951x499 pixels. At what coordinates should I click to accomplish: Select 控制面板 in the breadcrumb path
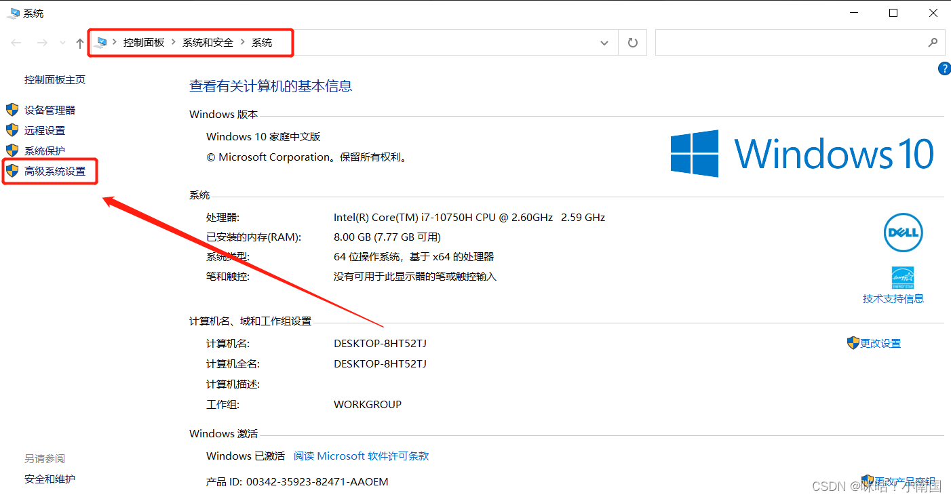[144, 42]
